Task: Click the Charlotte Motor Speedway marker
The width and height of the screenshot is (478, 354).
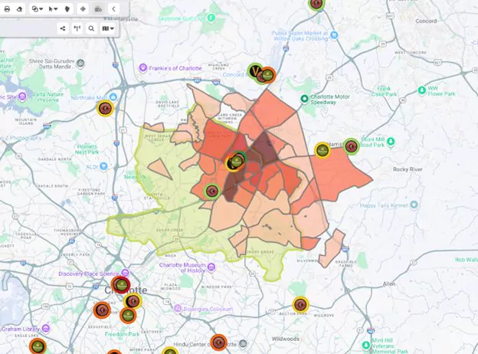Action: pos(304,99)
